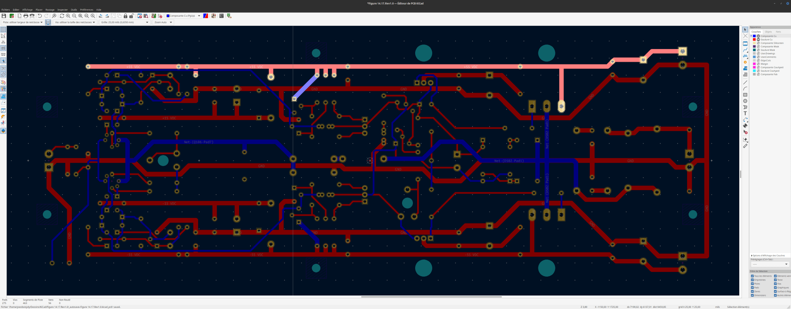The image size is (791, 309).
Task: Select the Add Filled Zone tool
Action: pyautogui.click(x=745, y=68)
